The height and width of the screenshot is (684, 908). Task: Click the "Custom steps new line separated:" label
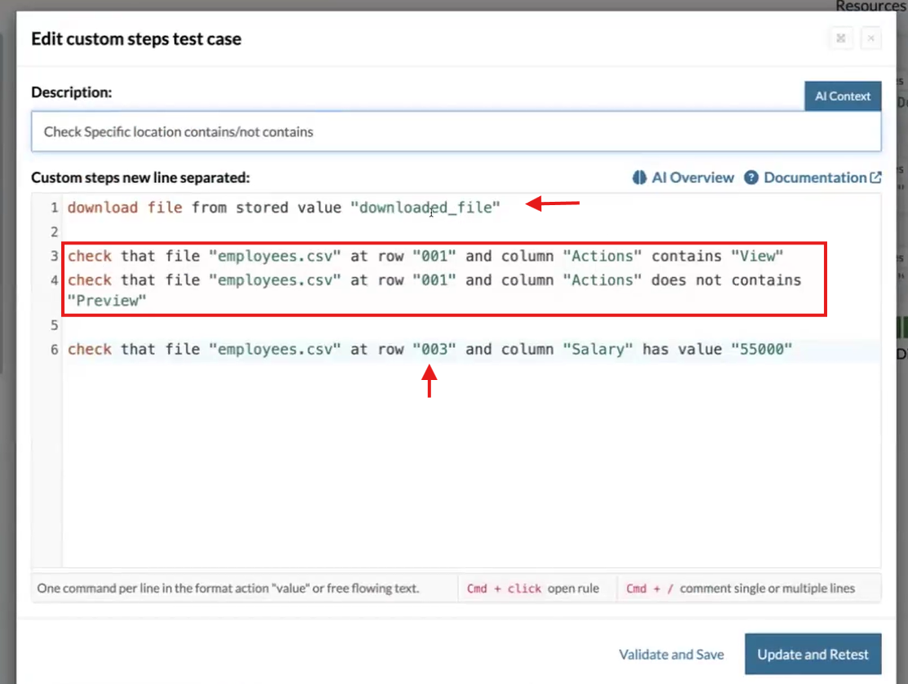point(140,177)
